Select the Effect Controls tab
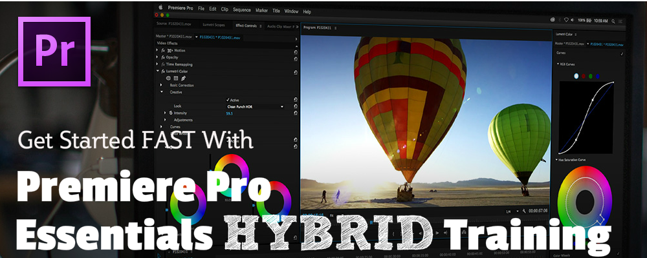 [x=246, y=26]
